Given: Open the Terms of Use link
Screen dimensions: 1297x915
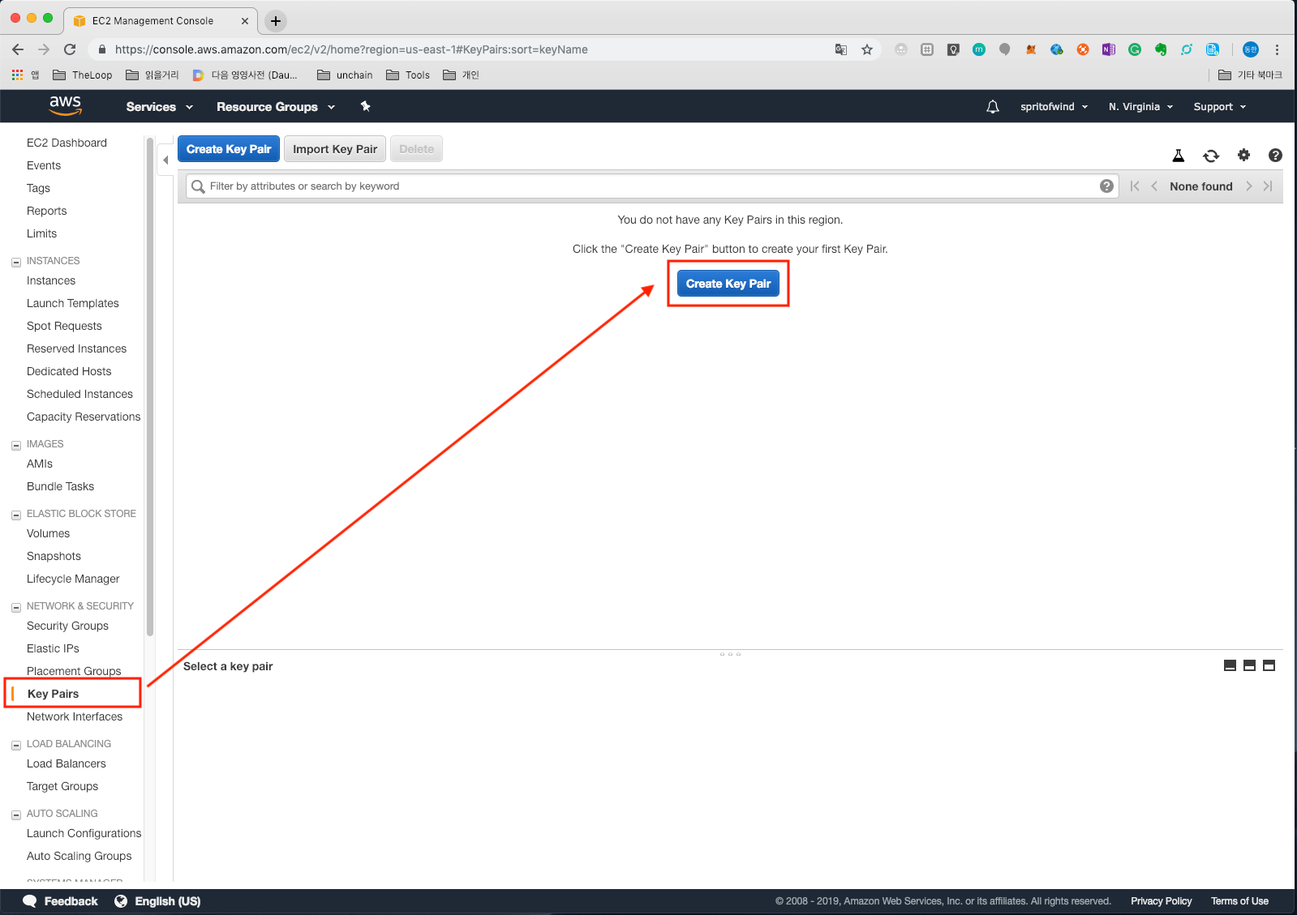Looking at the screenshot, I should (x=1239, y=901).
